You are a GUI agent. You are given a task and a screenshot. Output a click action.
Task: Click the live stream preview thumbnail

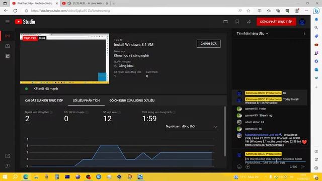tap(64, 58)
